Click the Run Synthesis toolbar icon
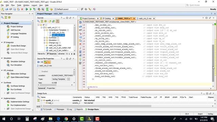This screenshot has height=122, width=217. (27, 9)
